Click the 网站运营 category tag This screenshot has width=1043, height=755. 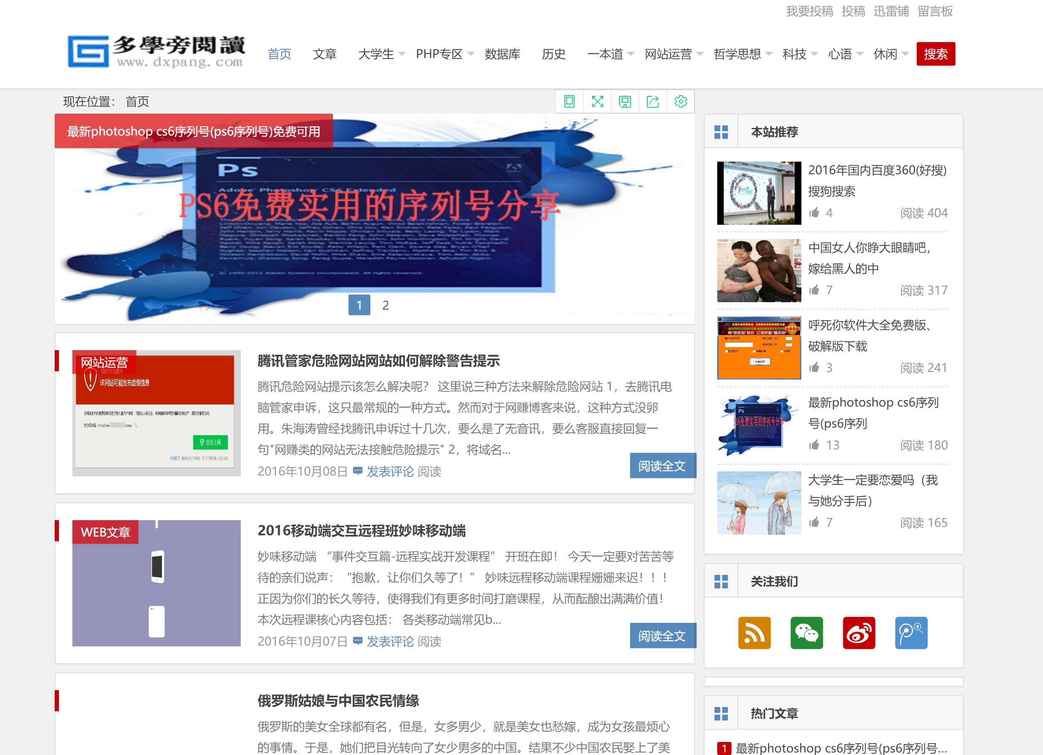104,362
